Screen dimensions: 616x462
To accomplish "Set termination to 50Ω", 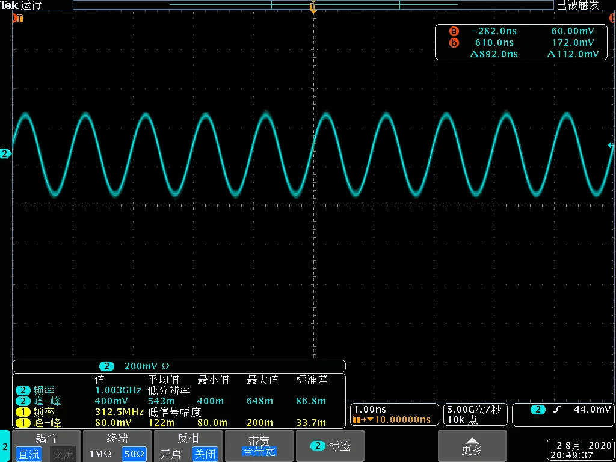I will [134, 454].
